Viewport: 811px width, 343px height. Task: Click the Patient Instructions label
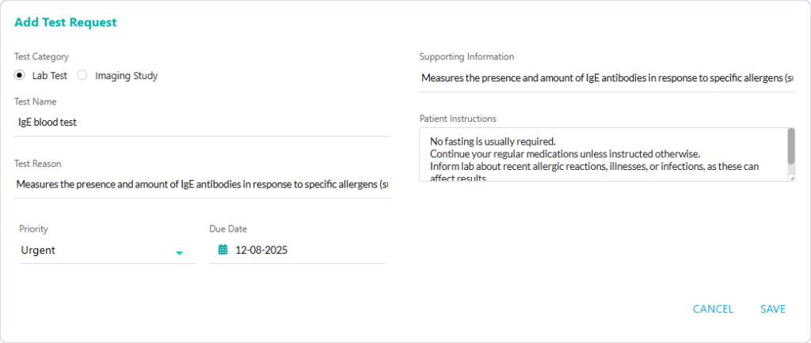[458, 119]
